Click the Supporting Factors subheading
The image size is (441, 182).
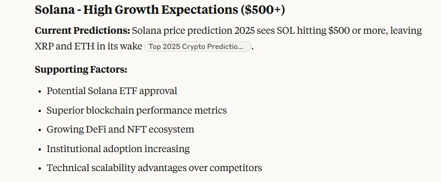pyautogui.click(x=81, y=69)
